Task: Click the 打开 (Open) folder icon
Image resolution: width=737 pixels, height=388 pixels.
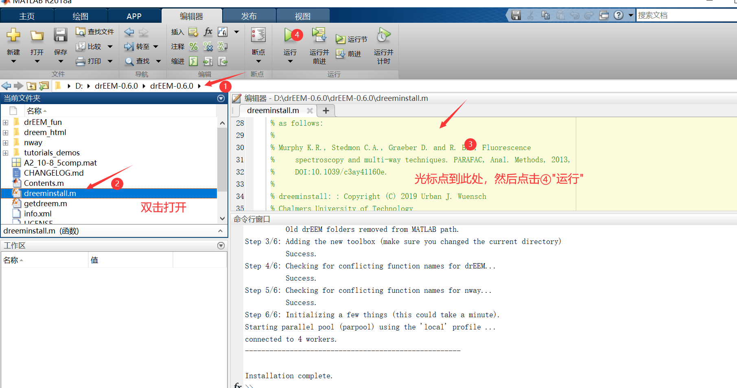Action: click(x=37, y=36)
